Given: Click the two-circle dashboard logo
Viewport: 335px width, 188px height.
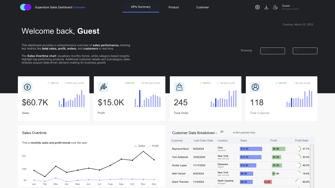Looking at the screenshot, I should (26, 7).
